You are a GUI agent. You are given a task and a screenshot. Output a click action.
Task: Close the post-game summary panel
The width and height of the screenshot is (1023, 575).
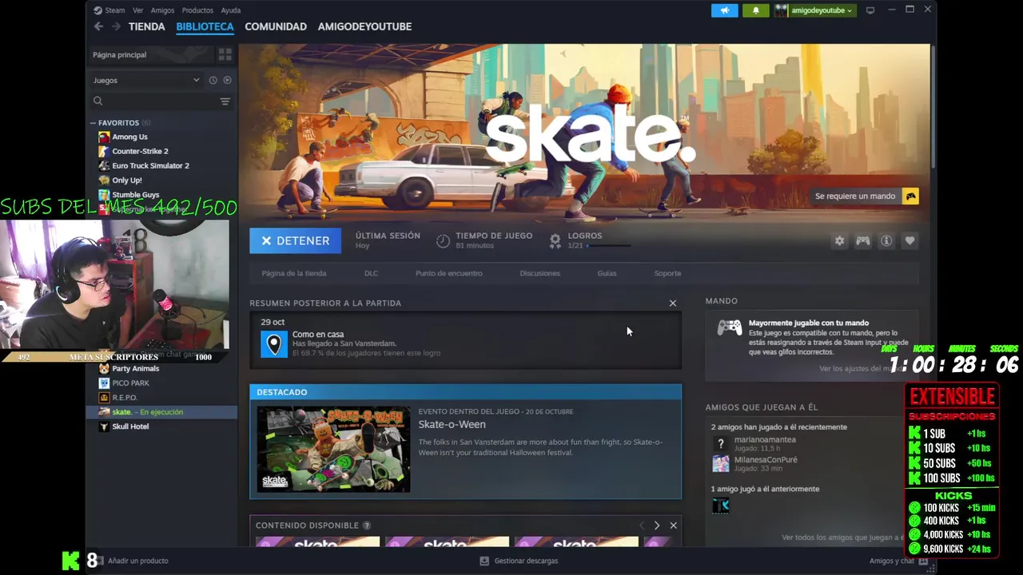672,303
